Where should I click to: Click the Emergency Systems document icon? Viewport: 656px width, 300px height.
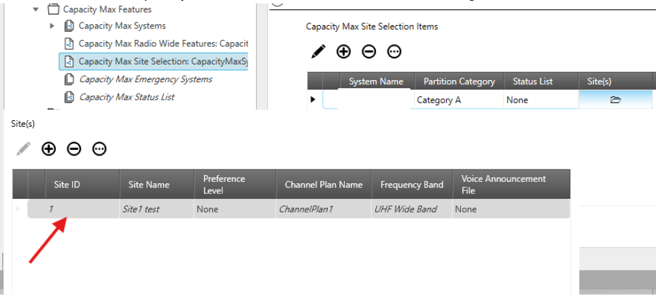point(69,79)
